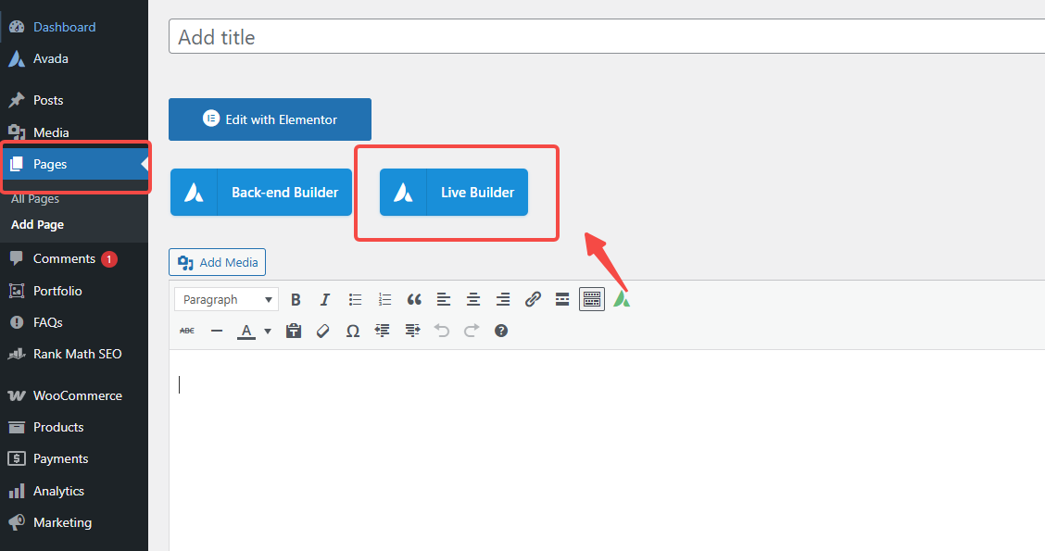Click the Live Builder button
This screenshot has width=1045, height=551.
tap(454, 193)
